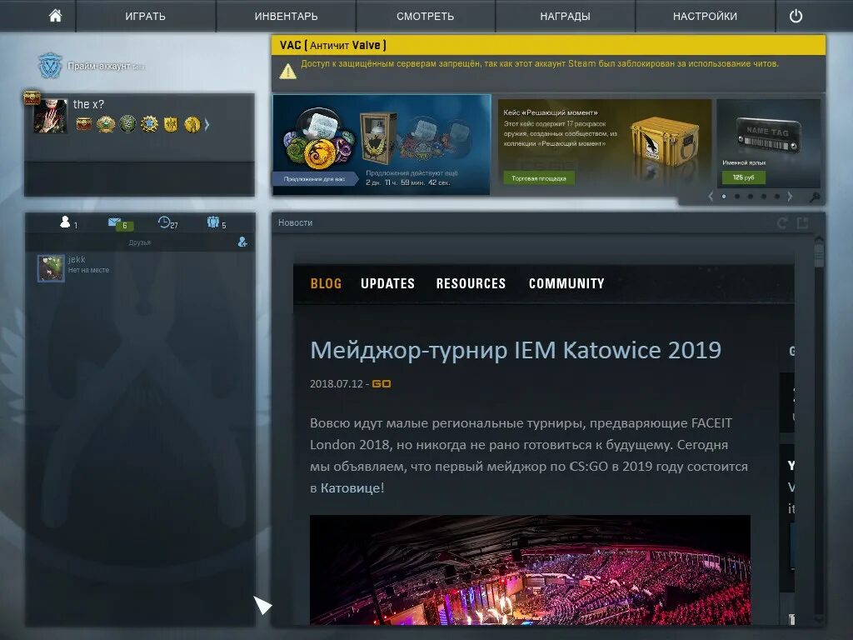Open the НАГРАДЫ menu
The width and height of the screenshot is (853, 640).
[x=566, y=17]
